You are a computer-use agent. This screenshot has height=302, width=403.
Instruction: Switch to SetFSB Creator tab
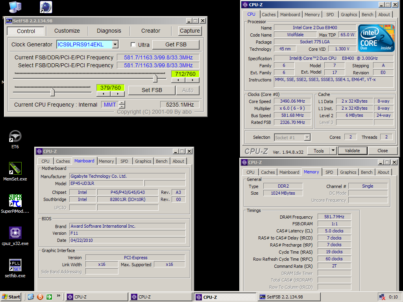click(151, 31)
